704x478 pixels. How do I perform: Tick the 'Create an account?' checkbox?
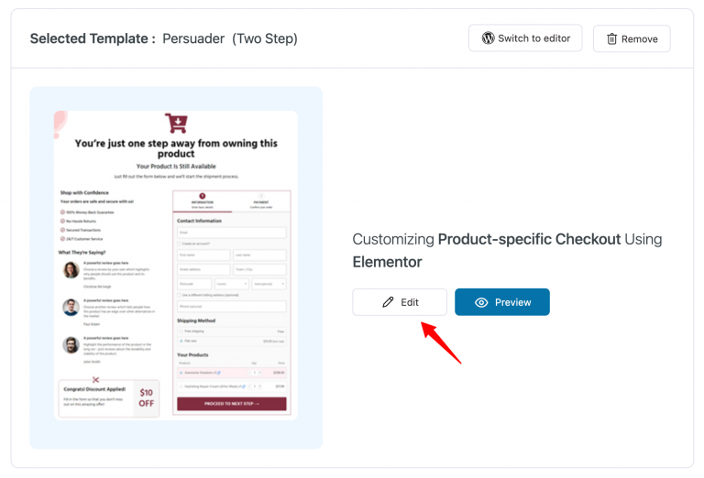pos(179,244)
